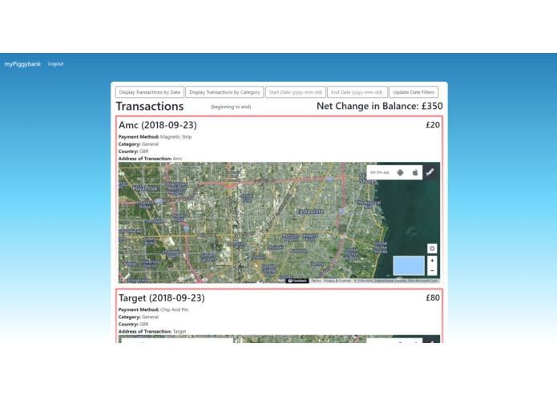Screen dimensions: 557x396
Task: Recenter the Amc map with the locate button
Action: [432, 249]
